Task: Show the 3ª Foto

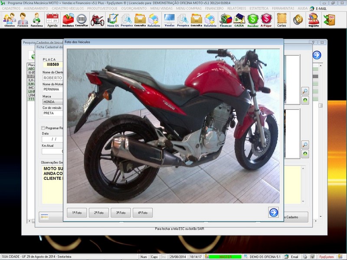Action: point(121,213)
